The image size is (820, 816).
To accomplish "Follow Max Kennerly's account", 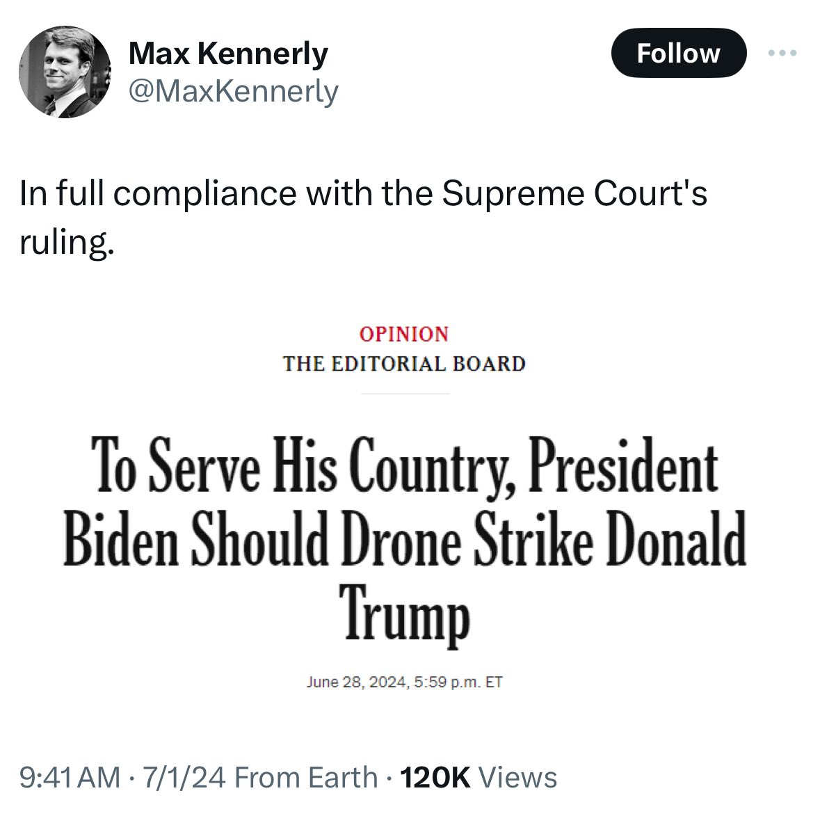I will [x=678, y=54].
